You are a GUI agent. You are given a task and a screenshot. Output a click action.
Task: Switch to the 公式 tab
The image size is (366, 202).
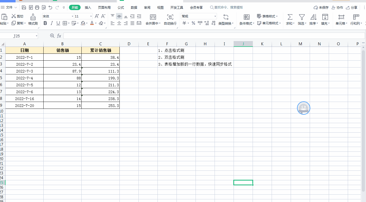(x=121, y=8)
